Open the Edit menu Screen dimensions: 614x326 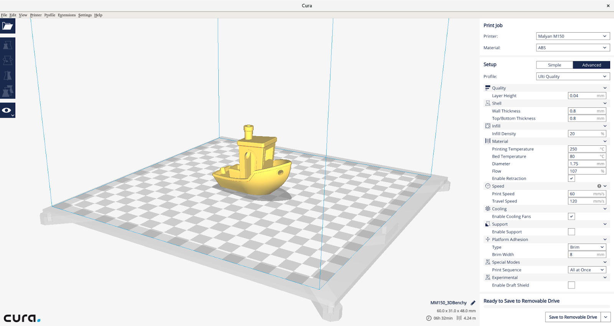click(13, 15)
